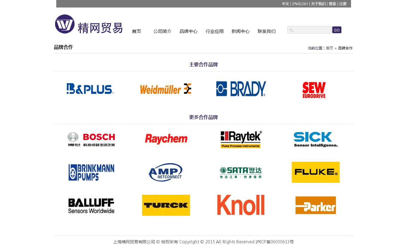Open the AMP Netconnect logo
Screen dimensions: 407x252
click(165, 172)
